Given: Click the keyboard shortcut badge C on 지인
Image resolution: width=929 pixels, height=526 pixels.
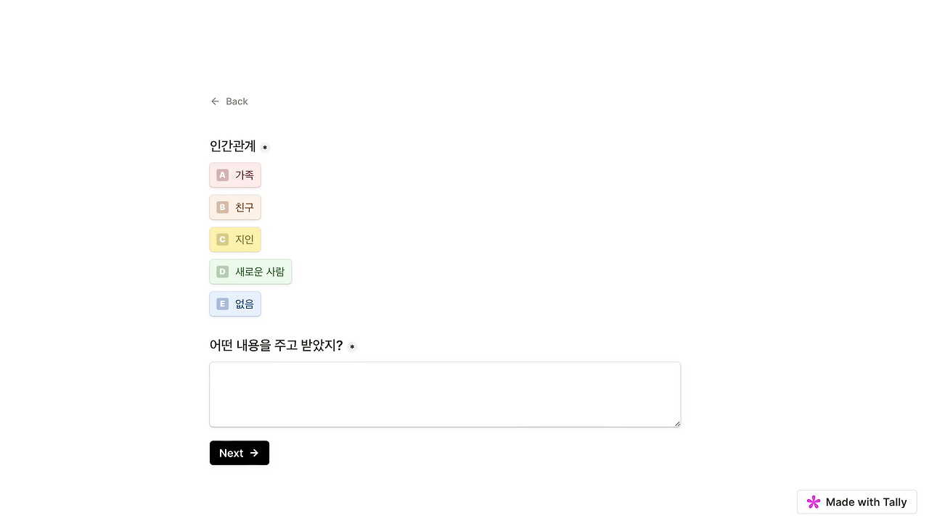Looking at the screenshot, I should (x=222, y=239).
